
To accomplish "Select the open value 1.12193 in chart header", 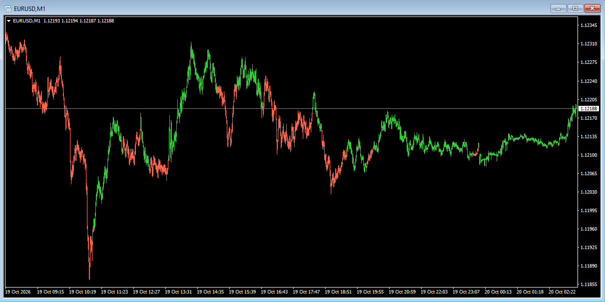I will pos(51,21).
